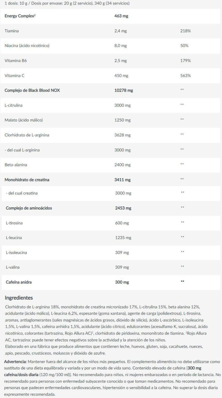Select the L-valina row label
The image size is (222, 398).
pyautogui.click(x=12, y=267)
